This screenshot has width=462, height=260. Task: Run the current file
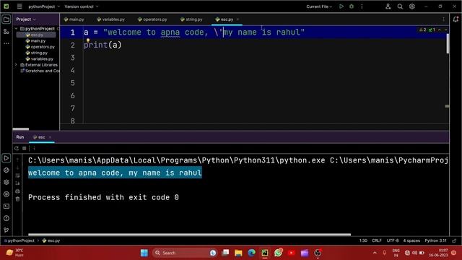coord(341,6)
